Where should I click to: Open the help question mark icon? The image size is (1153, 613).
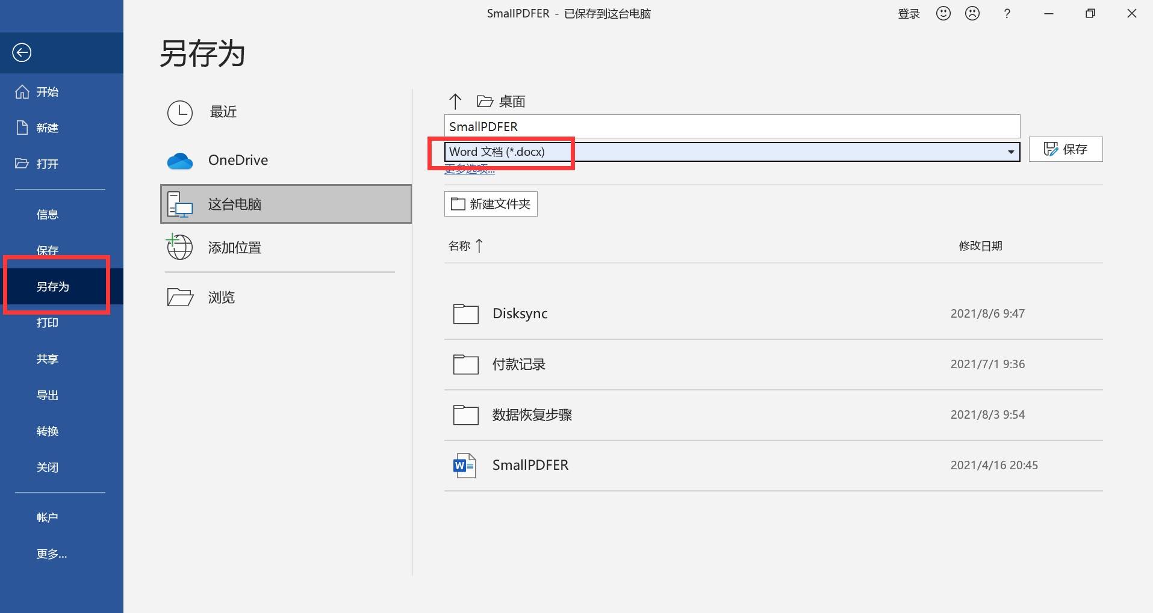(1007, 13)
